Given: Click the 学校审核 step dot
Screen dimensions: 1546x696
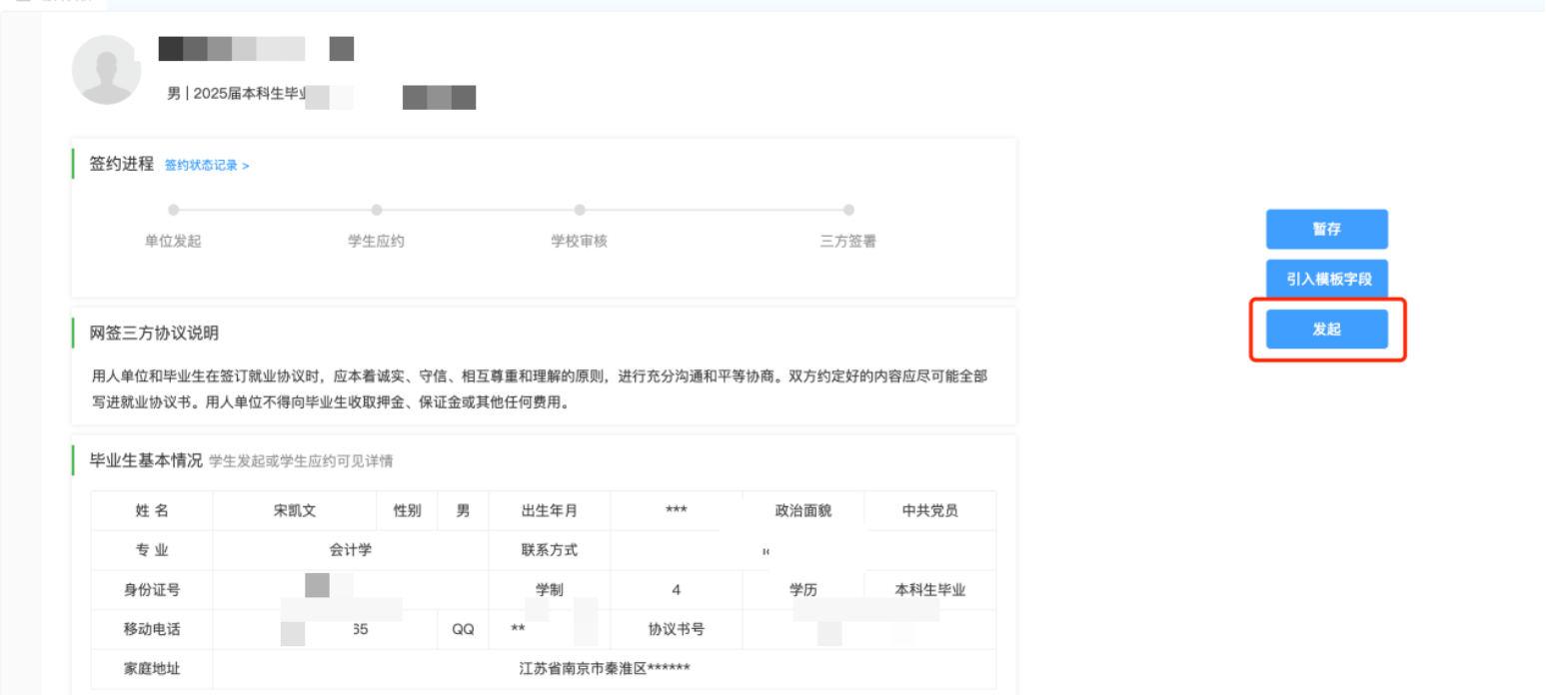Looking at the screenshot, I should [x=580, y=210].
